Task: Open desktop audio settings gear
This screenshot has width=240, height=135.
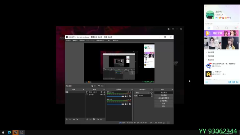Action: tap(130, 104)
